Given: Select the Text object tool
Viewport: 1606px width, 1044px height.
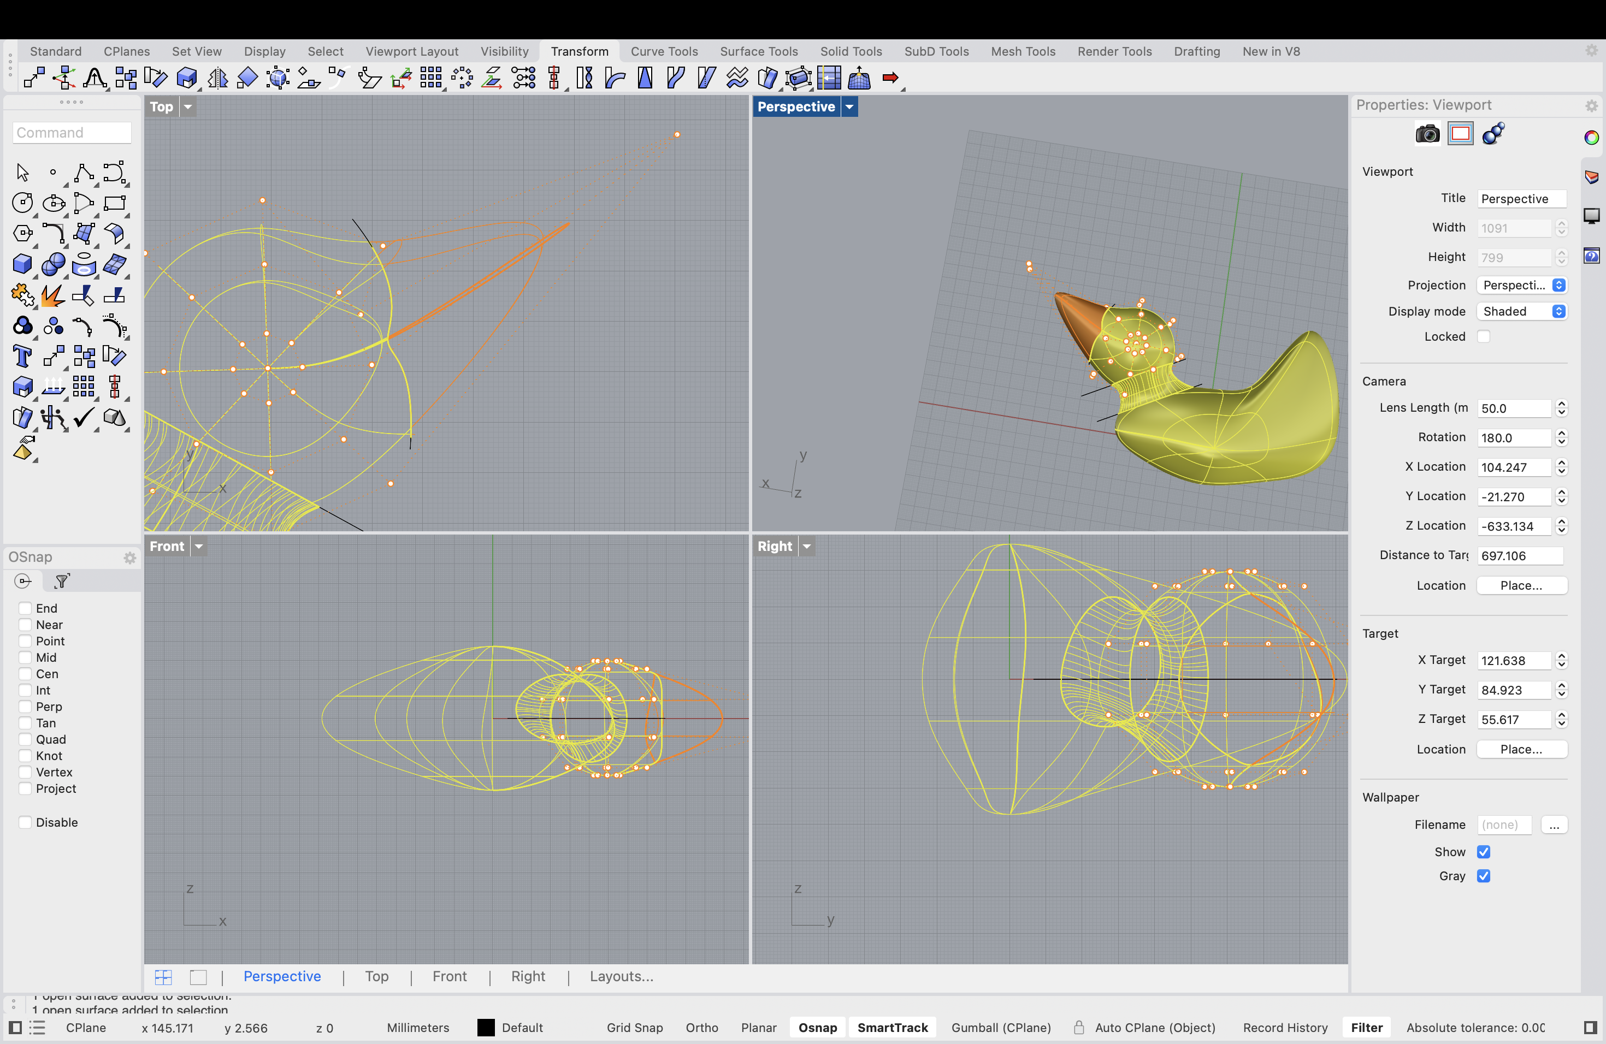Looking at the screenshot, I should 22,356.
